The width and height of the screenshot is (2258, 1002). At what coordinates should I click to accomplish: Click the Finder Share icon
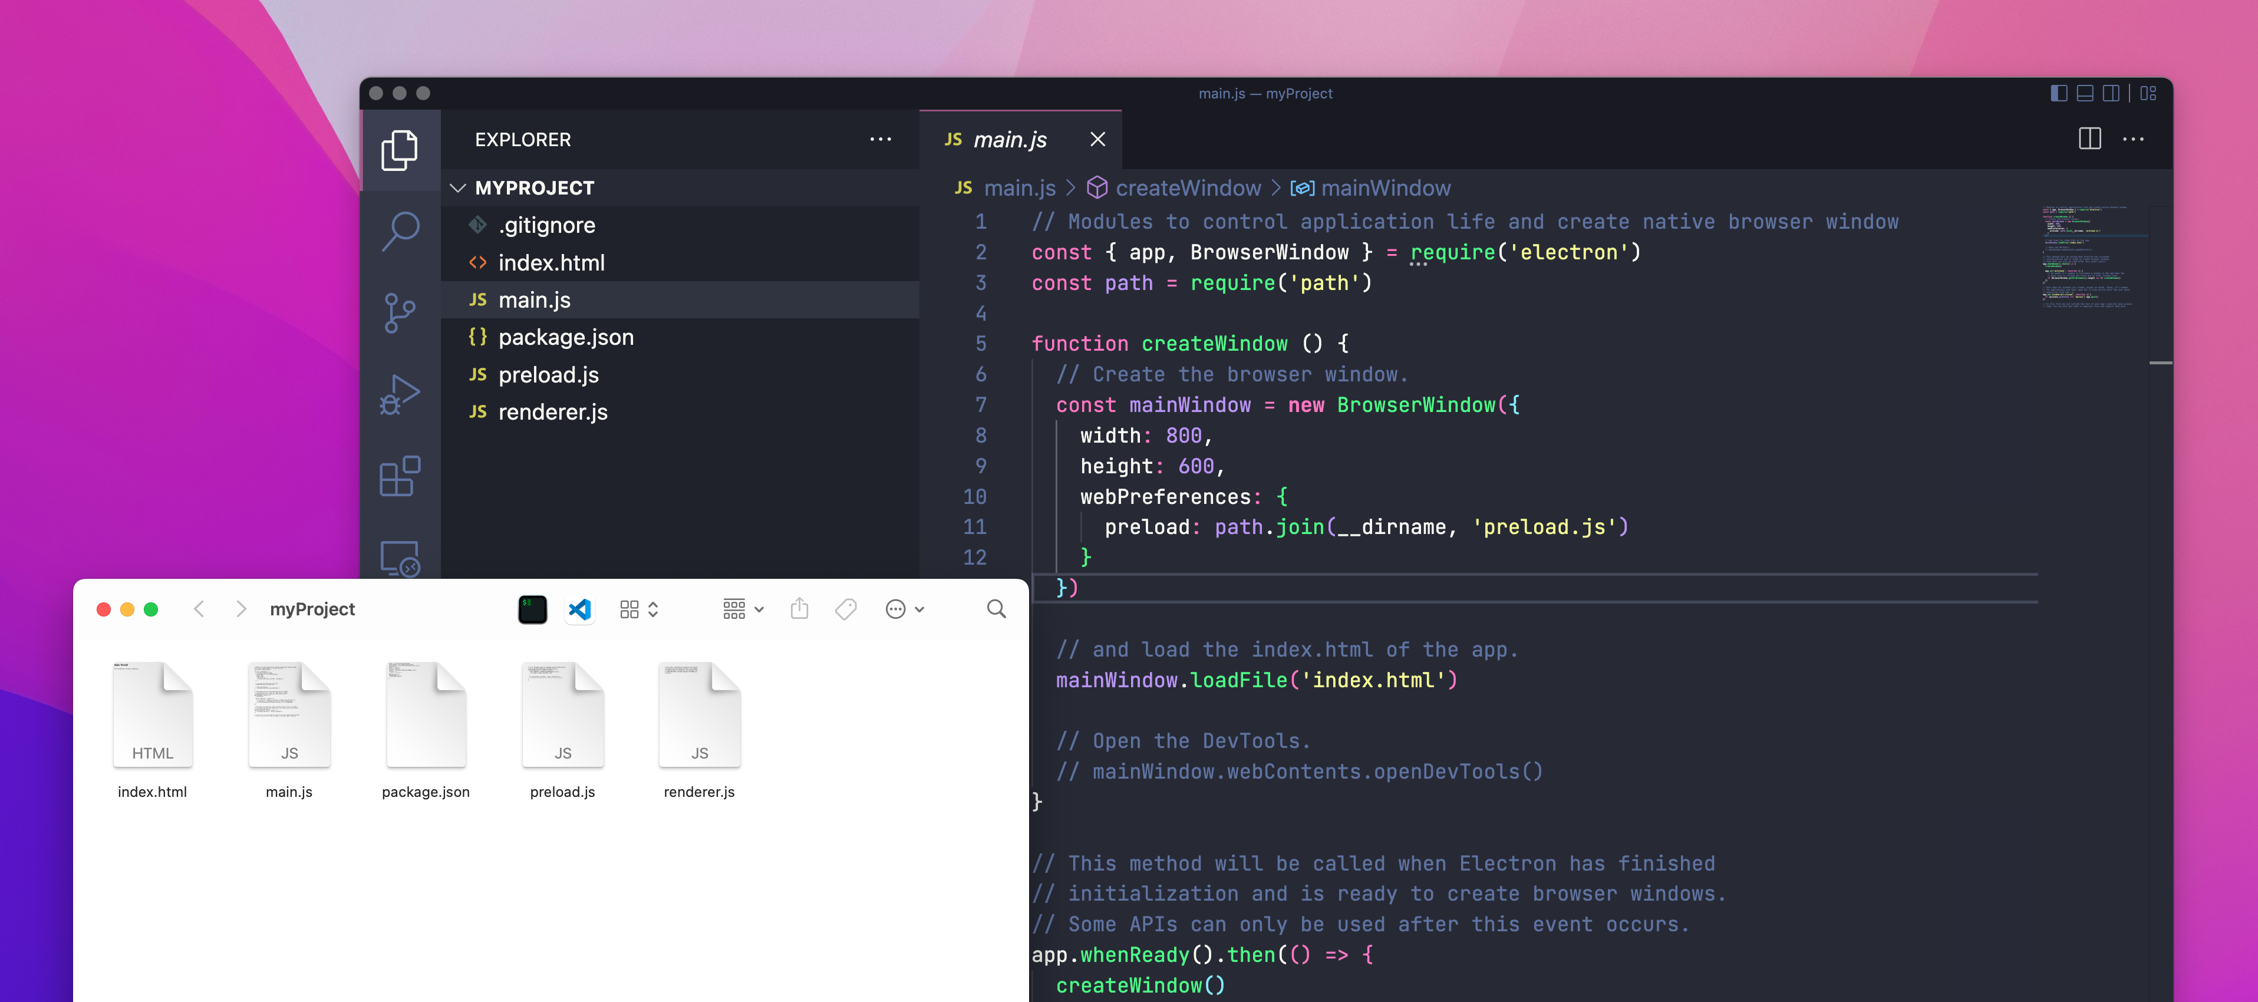[799, 608]
